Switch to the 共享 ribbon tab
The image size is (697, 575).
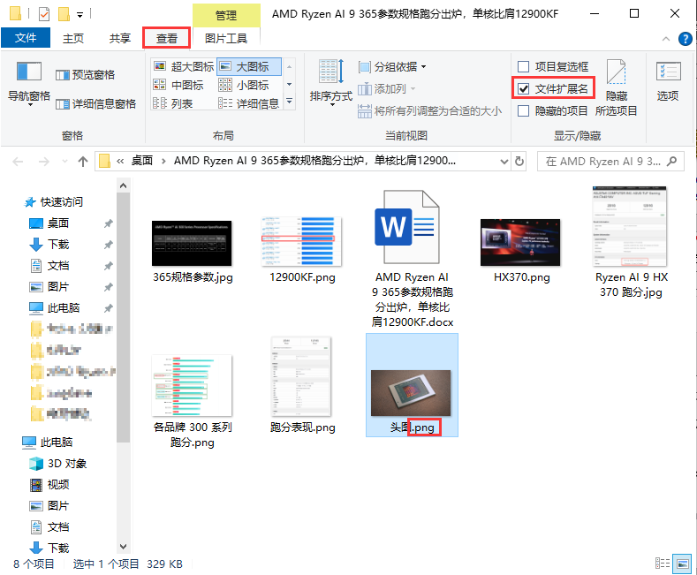click(120, 38)
